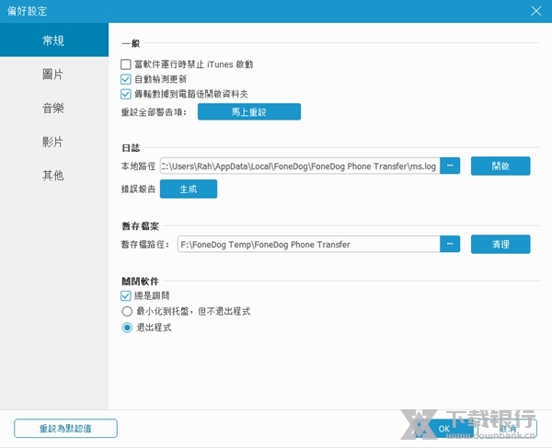This screenshot has height=448, width=552.
Task: Click the temp file path field
Action: [309, 244]
